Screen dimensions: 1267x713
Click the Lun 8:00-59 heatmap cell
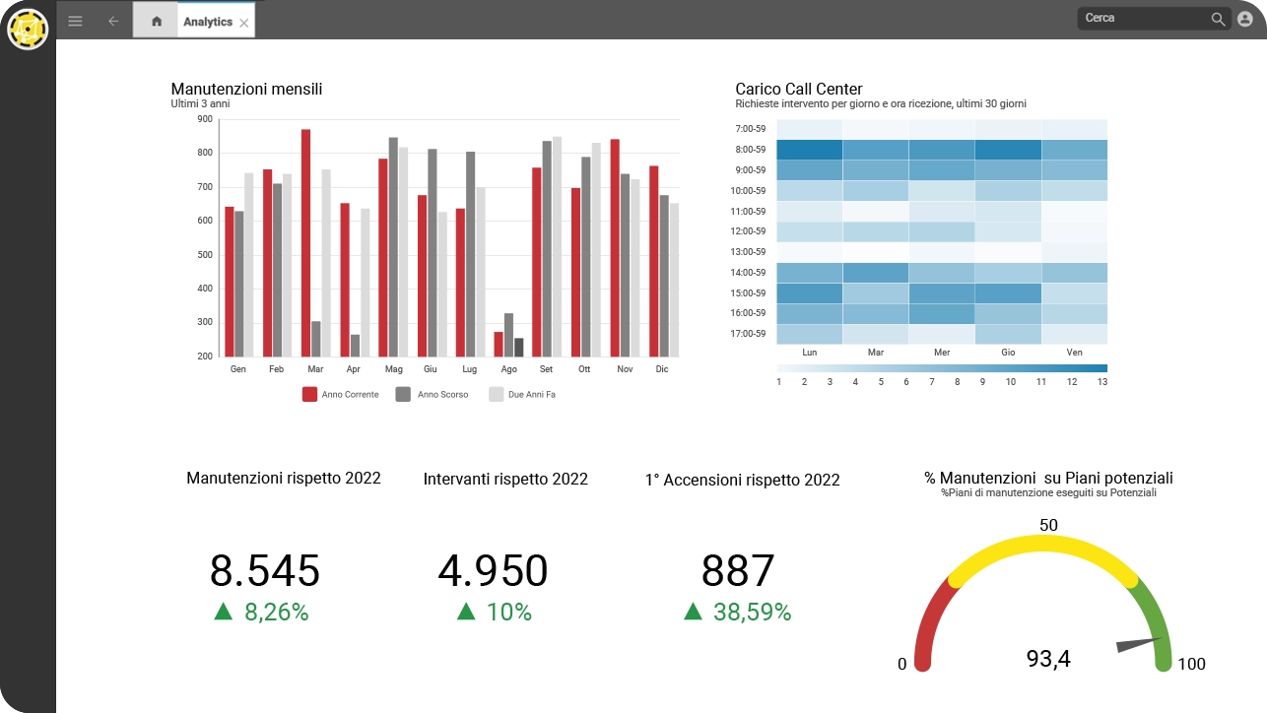pyautogui.click(x=809, y=150)
